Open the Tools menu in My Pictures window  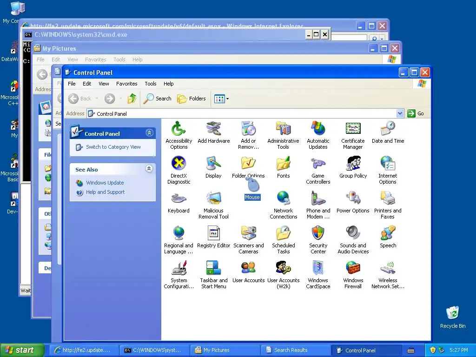119,59
